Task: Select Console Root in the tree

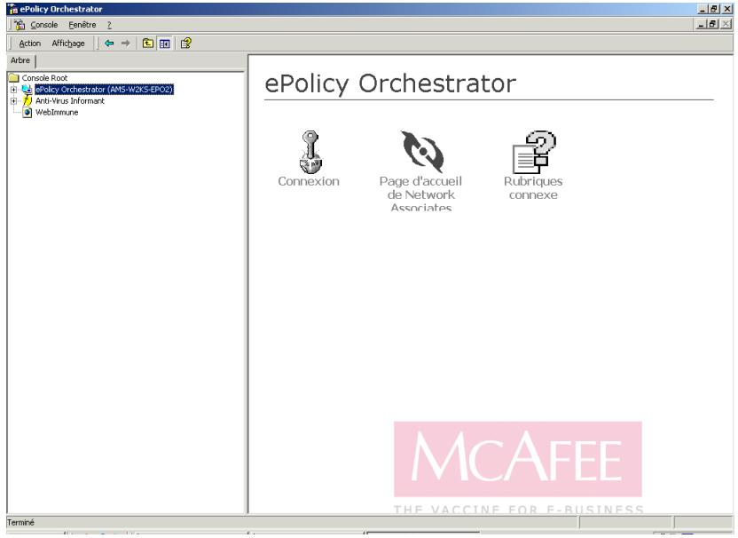Action: coord(44,78)
